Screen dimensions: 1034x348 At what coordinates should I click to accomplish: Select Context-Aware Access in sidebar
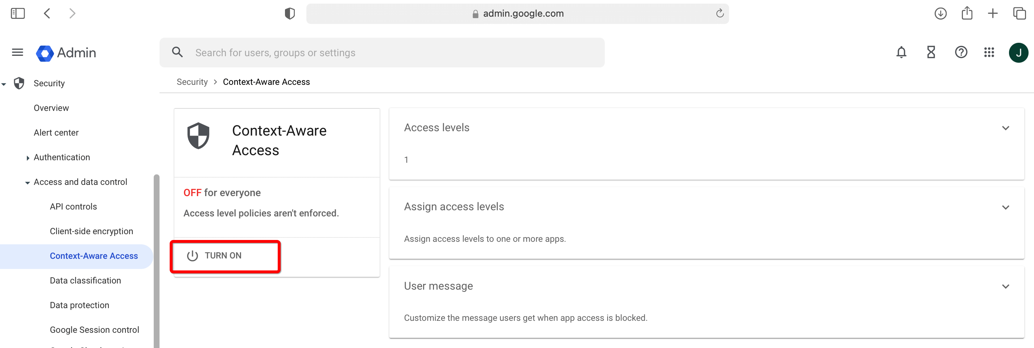tap(94, 256)
